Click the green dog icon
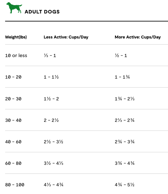168x194 pixels. pyautogui.click(x=14, y=8)
